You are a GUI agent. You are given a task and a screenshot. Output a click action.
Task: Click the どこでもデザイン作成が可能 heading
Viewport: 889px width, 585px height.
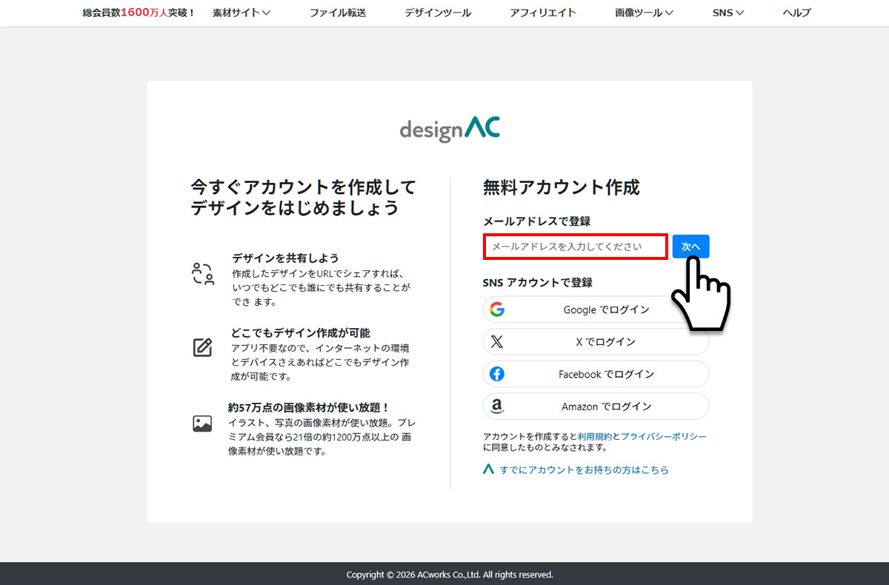300,332
